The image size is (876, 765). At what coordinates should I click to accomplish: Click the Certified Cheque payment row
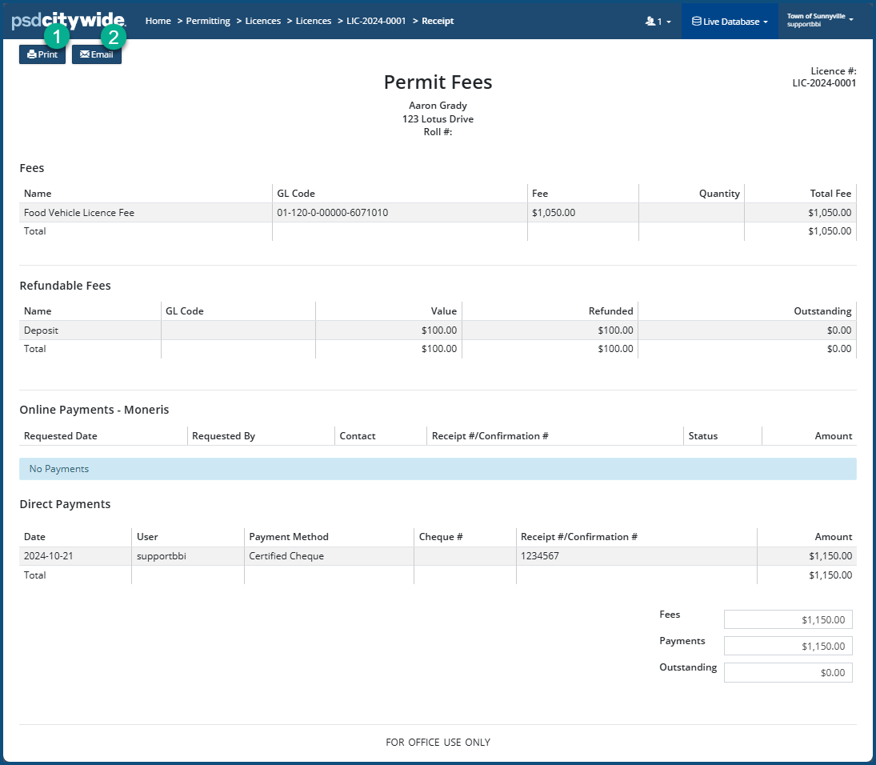tap(286, 556)
